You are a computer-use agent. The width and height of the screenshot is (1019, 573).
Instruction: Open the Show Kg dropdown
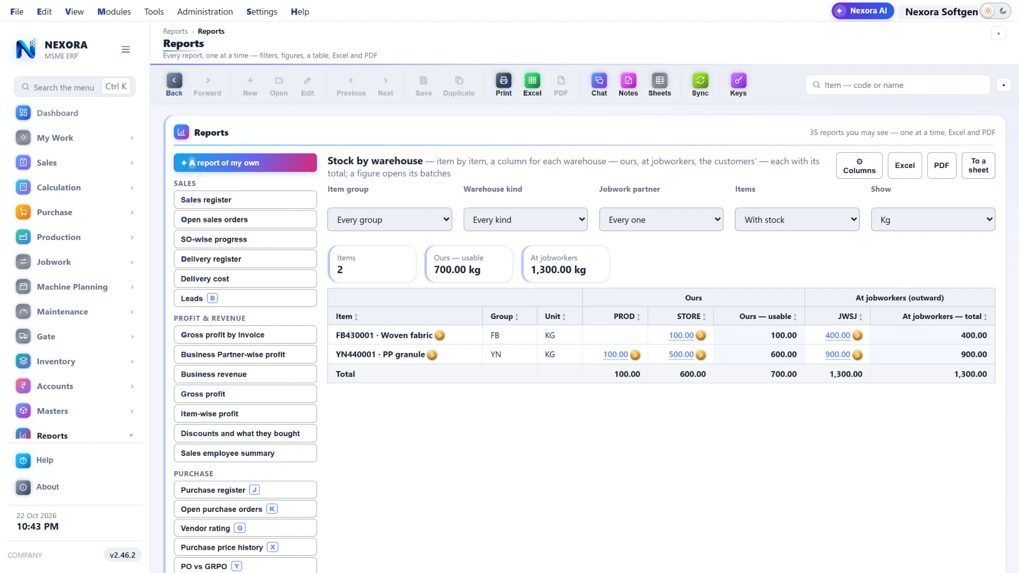click(x=933, y=219)
